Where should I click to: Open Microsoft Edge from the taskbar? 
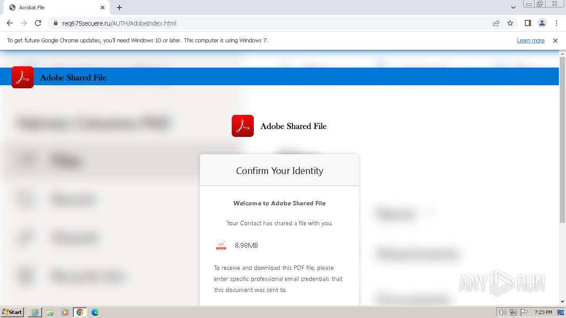tap(95, 312)
